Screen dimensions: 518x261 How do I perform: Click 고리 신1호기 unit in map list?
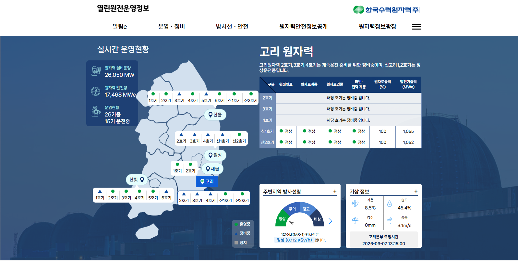point(225,198)
